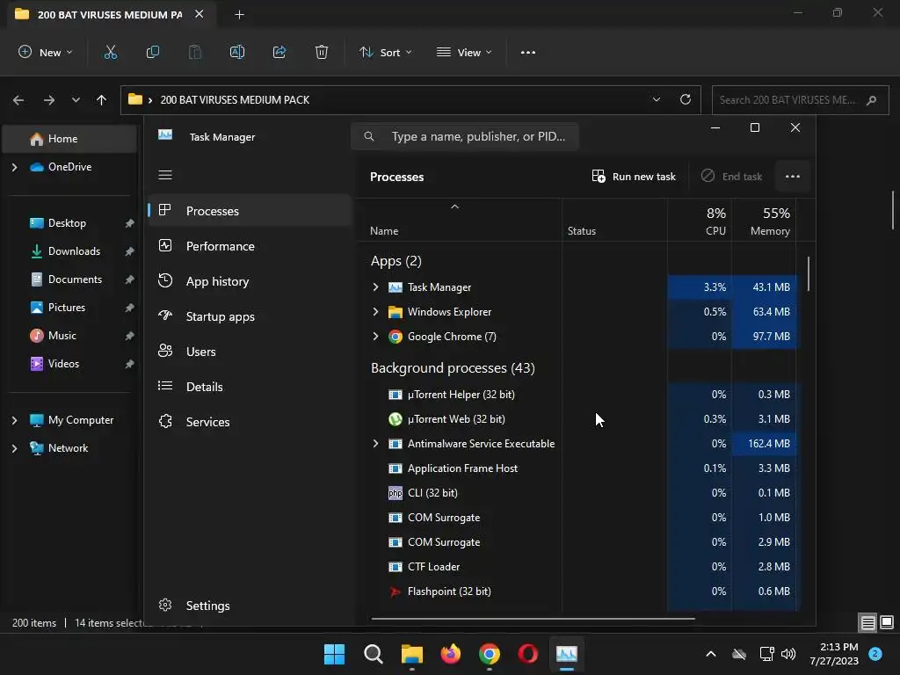The height and width of the screenshot is (675, 900).
Task: Expand Network in navigation pane
Action: coord(14,448)
